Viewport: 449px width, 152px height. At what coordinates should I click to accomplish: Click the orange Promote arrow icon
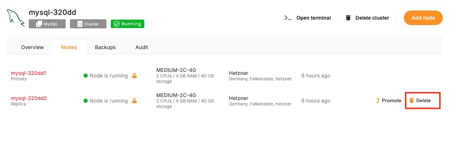coord(378,101)
